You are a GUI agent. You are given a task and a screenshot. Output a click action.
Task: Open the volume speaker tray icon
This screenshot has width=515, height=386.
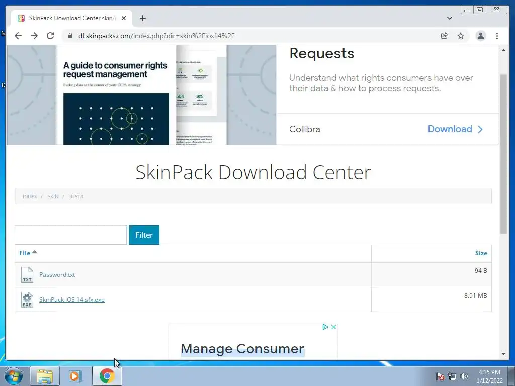click(x=464, y=376)
